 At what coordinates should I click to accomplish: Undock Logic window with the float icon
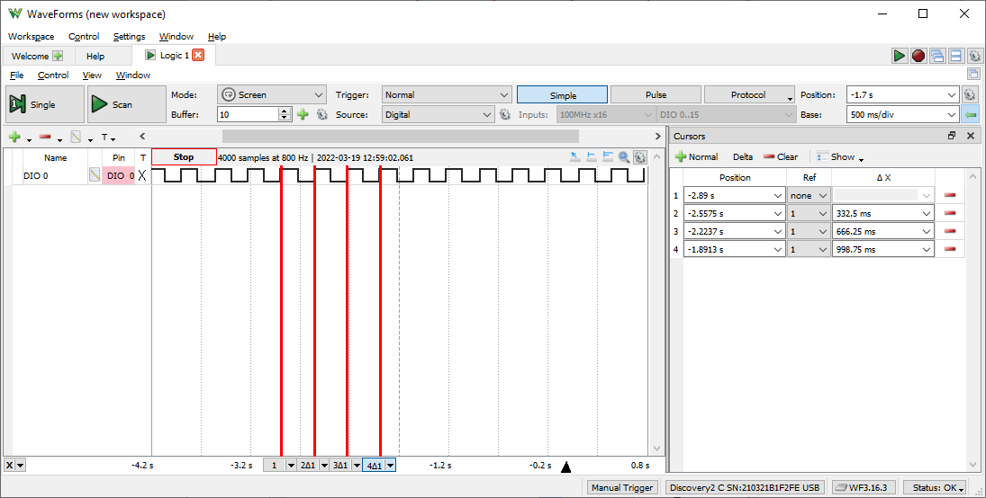(x=973, y=74)
